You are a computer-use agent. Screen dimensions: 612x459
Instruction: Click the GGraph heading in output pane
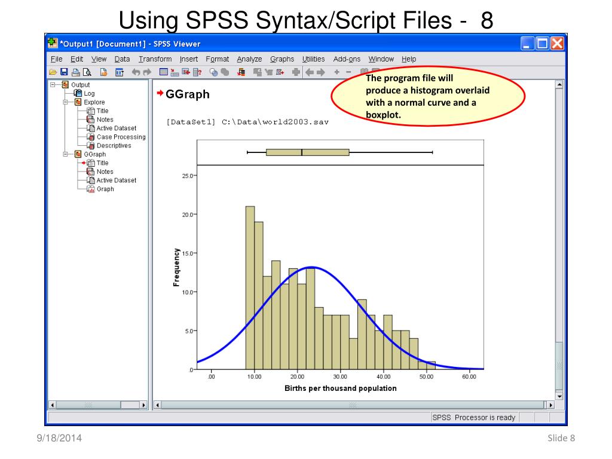187,94
